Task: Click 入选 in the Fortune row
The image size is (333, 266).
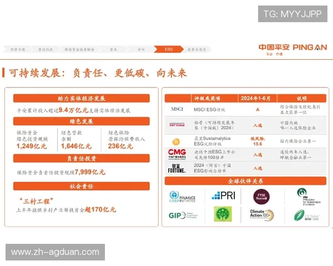Action: click(x=258, y=168)
